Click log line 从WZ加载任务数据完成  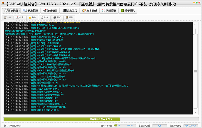click(38, 65)
